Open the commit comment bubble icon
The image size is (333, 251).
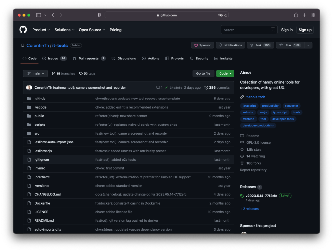point(158,88)
